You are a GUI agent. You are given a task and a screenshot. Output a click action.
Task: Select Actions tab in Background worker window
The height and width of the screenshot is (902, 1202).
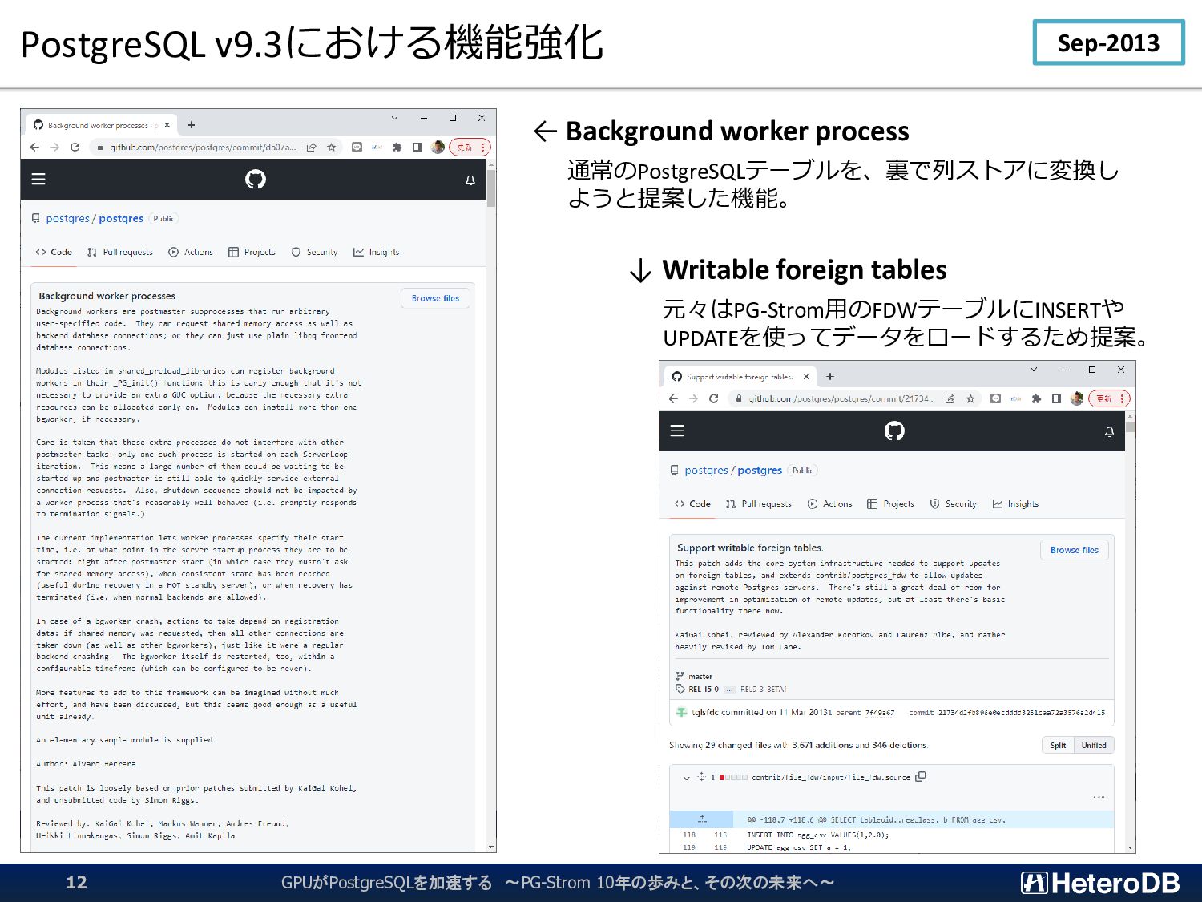pos(191,252)
